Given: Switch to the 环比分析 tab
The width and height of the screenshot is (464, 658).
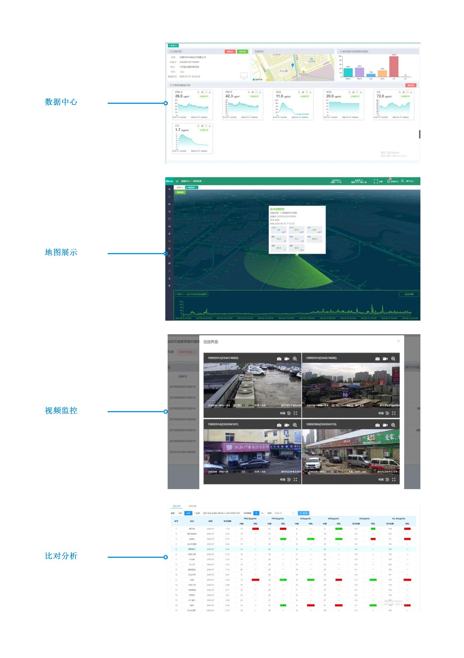Looking at the screenshot, I should [x=193, y=506].
